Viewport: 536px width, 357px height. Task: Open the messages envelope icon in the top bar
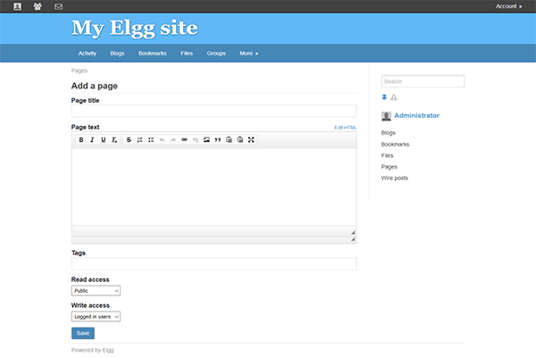58,6
